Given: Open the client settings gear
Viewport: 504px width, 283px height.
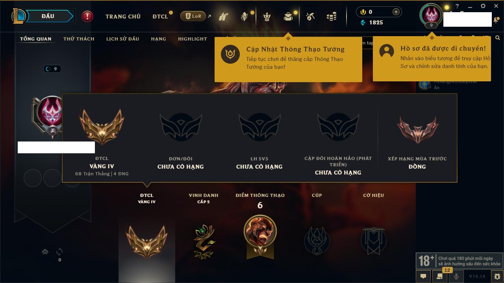Looking at the screenshot, I should point(483,6).
